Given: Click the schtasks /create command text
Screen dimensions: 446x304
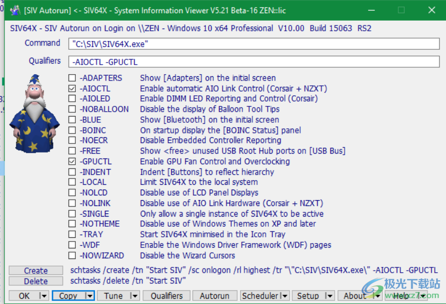Looking at the screenshot, I should 253,270.
